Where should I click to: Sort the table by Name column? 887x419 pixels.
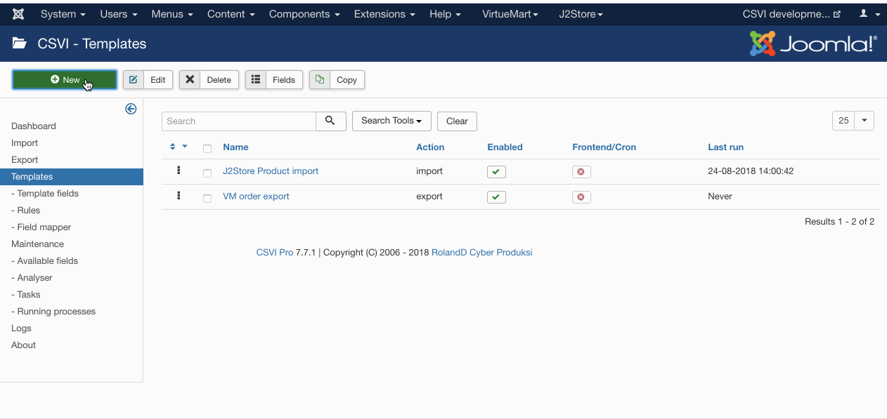point(235,147)
